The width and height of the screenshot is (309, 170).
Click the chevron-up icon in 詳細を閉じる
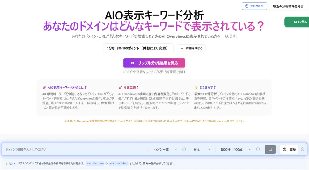pyautogui.click(x=182, y=48)
